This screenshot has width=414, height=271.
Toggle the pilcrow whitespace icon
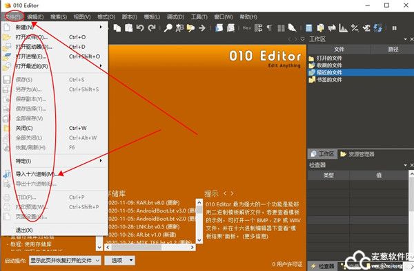[269, 28]
